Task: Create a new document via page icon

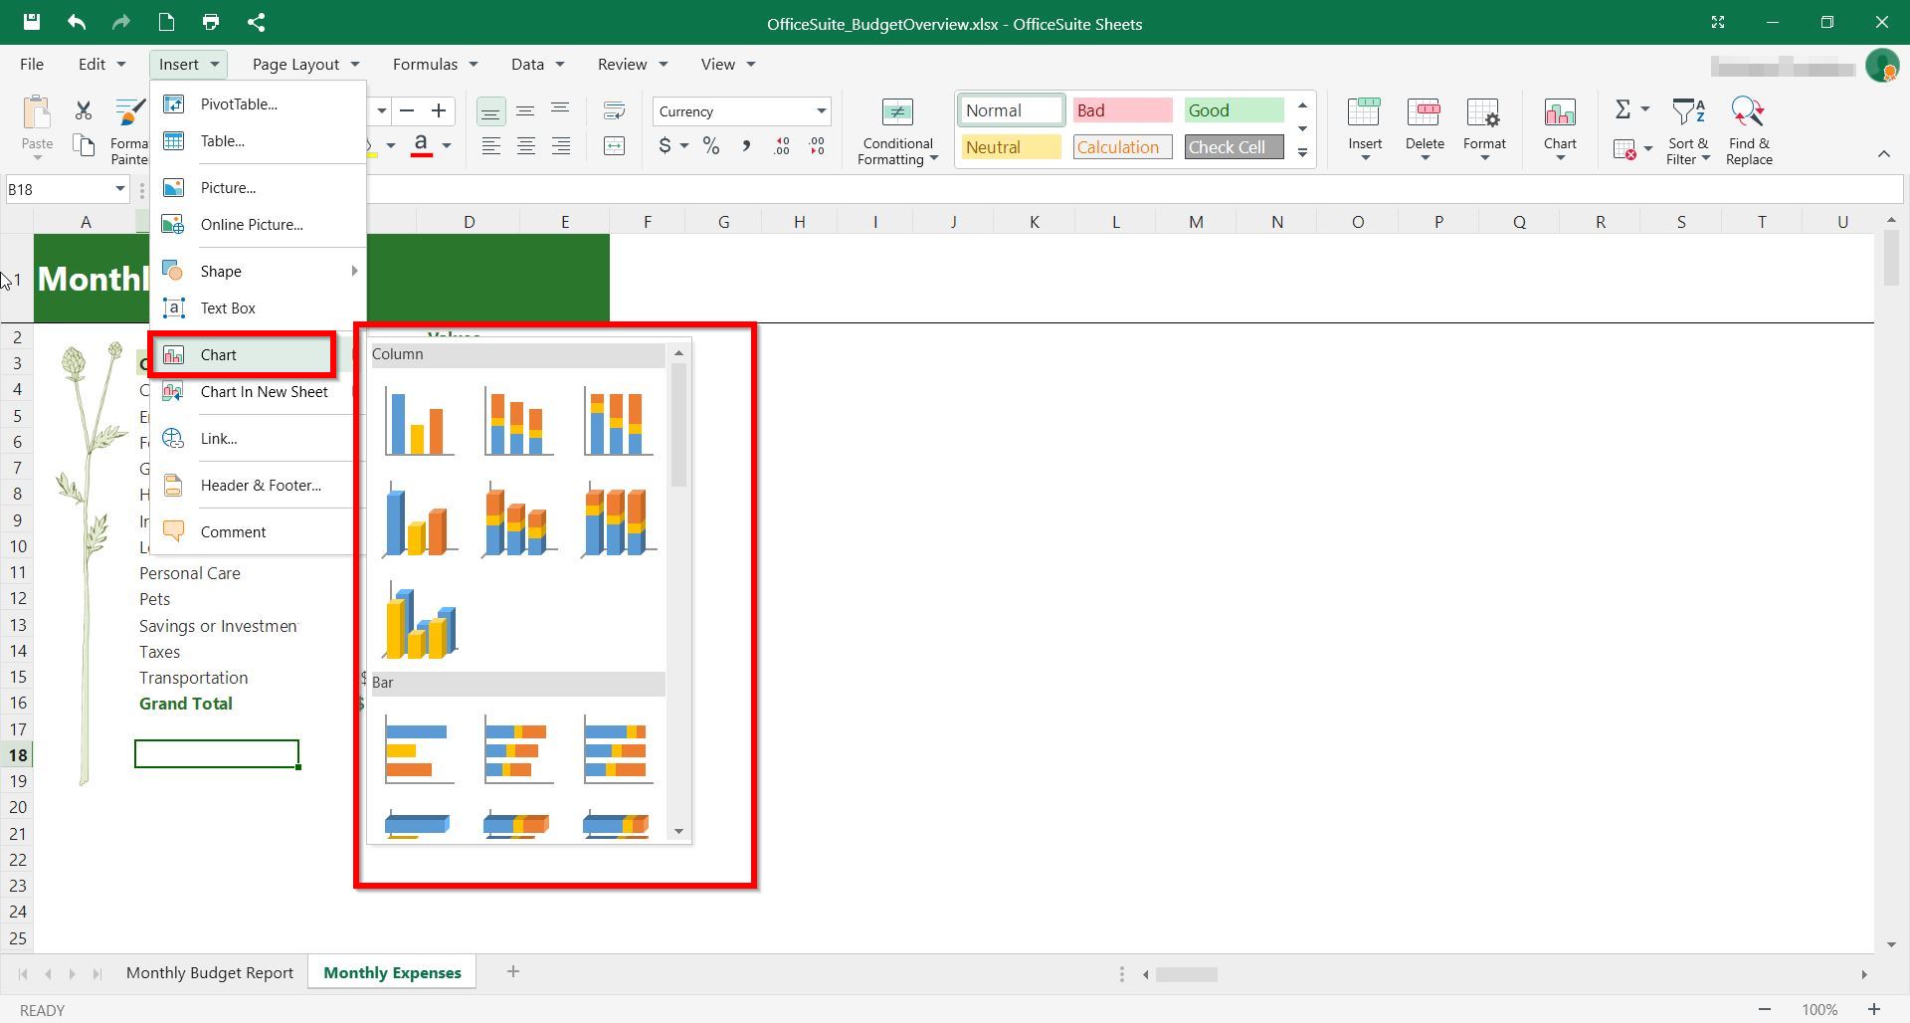Action: (x=166, y=22)
